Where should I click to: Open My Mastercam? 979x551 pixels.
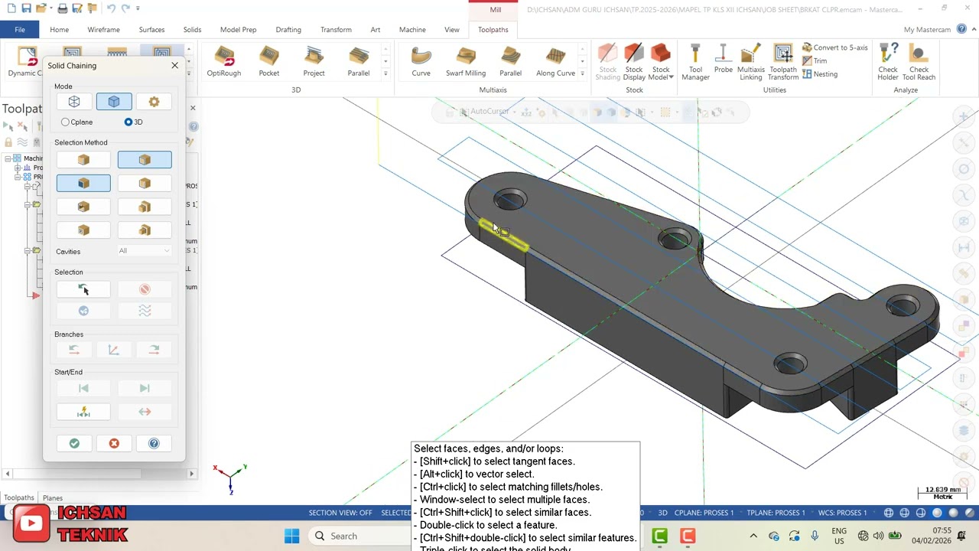click(x=927, y=30)
